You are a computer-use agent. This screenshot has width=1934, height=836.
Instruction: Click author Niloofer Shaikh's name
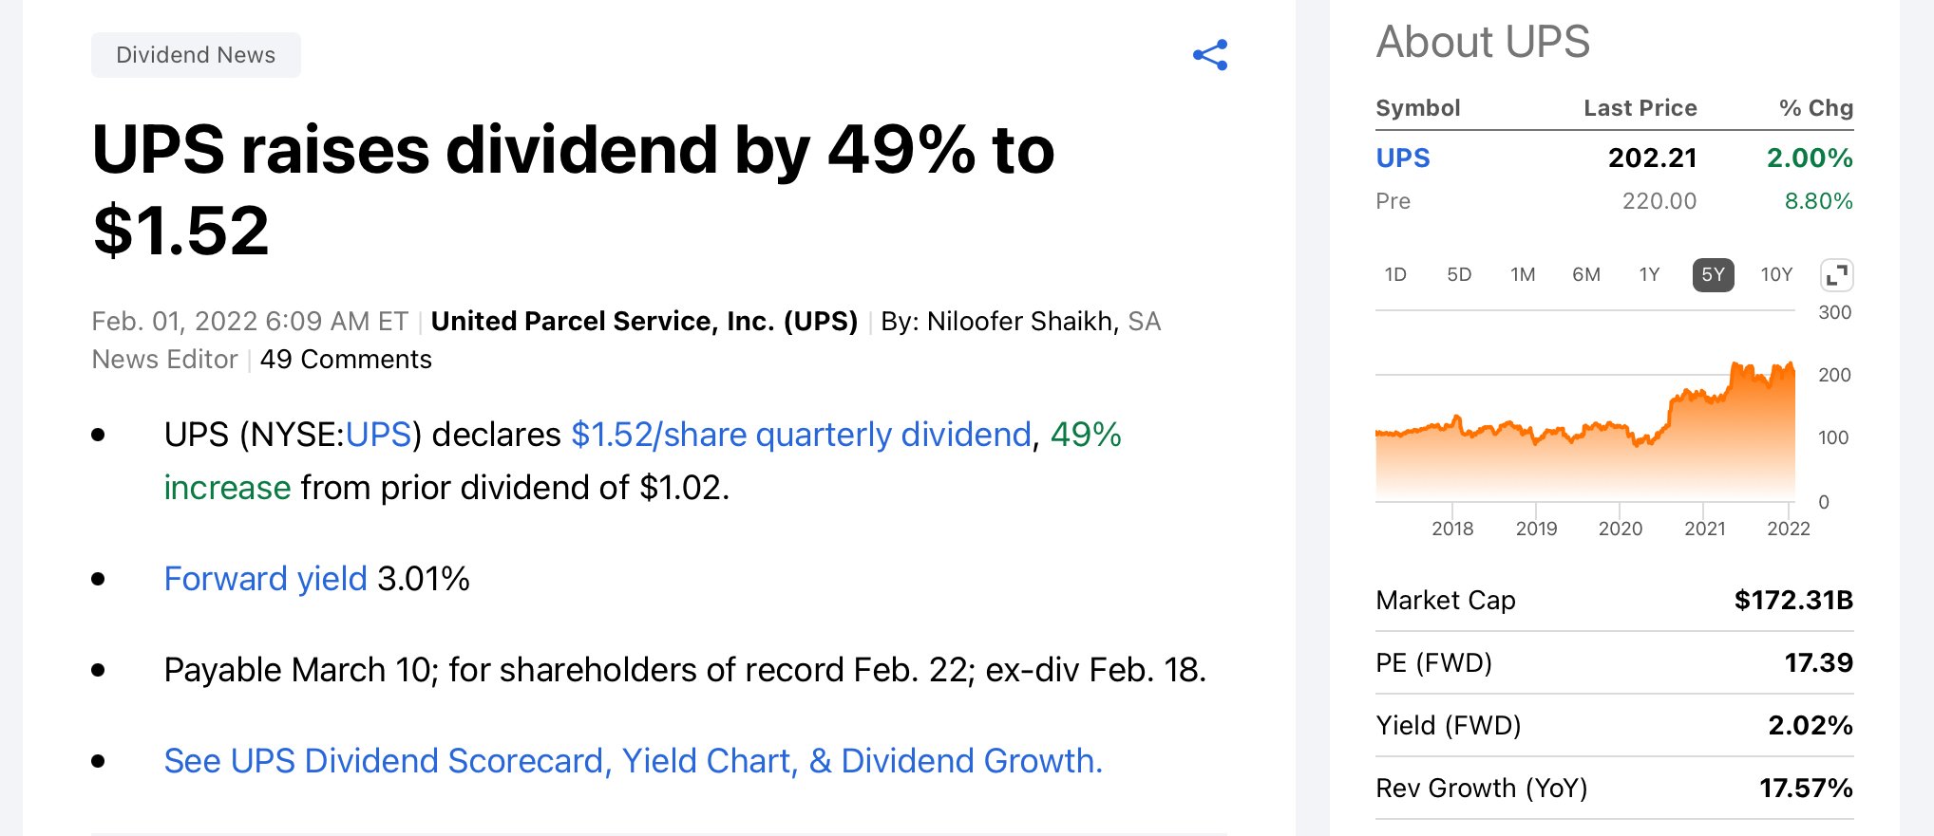tap(1020, 322)
